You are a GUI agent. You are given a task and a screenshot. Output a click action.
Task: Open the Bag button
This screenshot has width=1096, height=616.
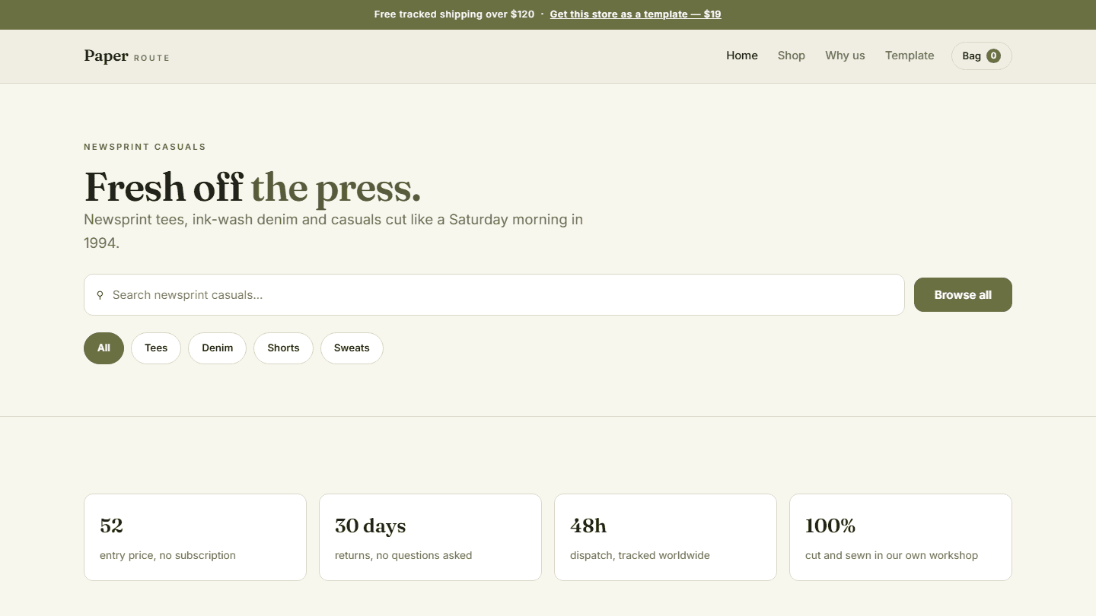point(982,56)
